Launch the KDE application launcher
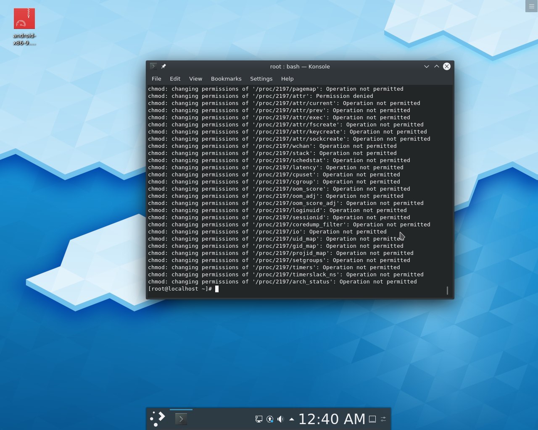The image size is (538, 430). (x=158, y=419)
